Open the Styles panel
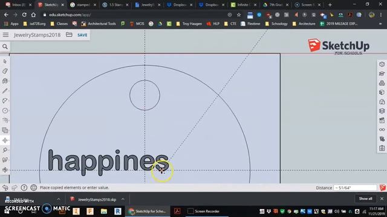The image size is (387, 217). (x=382, y=102)
